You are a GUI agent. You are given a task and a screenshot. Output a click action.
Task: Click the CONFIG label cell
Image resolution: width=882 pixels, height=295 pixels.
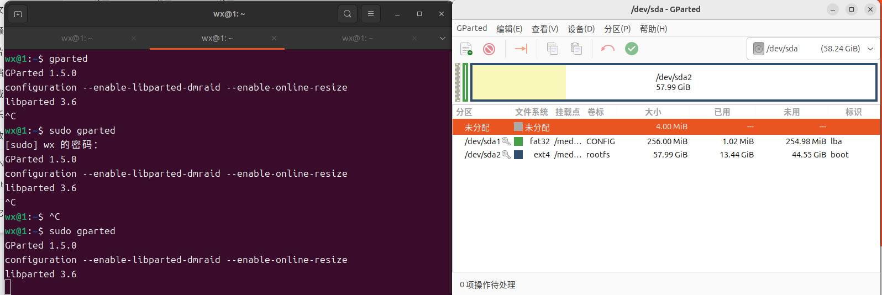(x=601, y=141)
